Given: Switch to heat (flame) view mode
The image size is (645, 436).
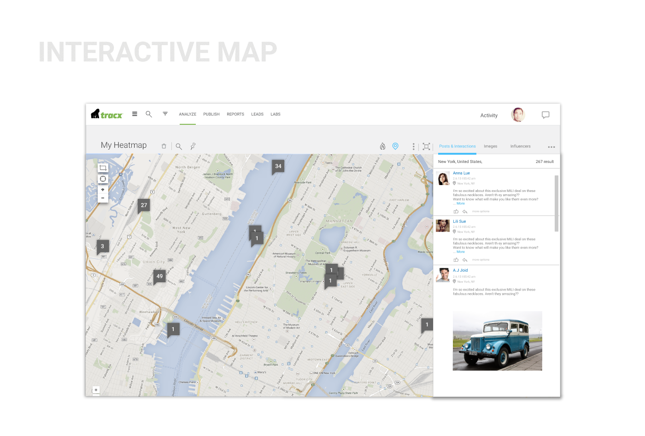Looking at the screenshot, I should (382, 146).
